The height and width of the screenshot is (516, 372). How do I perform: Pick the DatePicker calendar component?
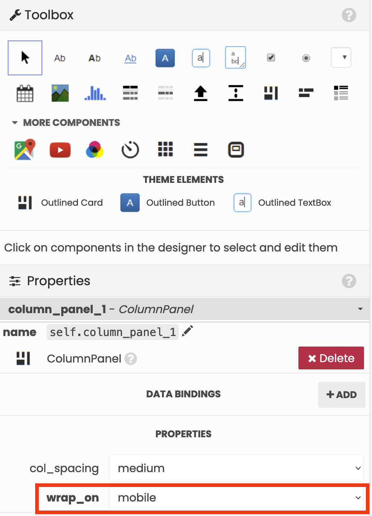(25, 93)
